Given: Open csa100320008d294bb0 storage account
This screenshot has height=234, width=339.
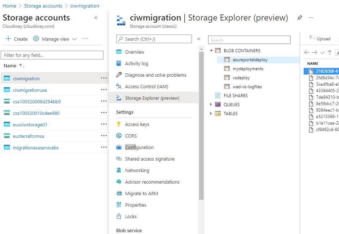Looking at the screenshot, I should pyautogui.click(x=37, y=102).
